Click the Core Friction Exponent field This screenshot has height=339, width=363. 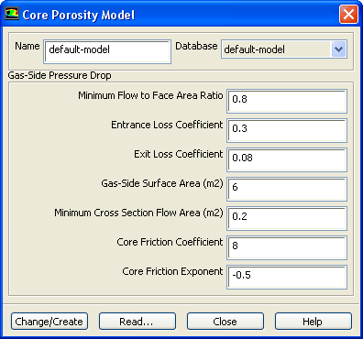[287, 277]
